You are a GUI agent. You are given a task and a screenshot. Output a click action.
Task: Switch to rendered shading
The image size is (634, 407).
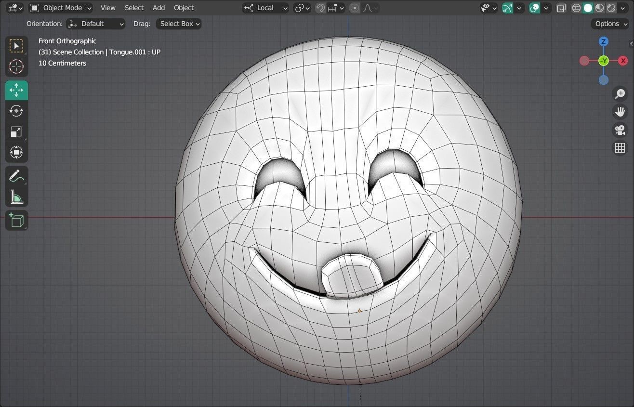click(x=611, y=8)
